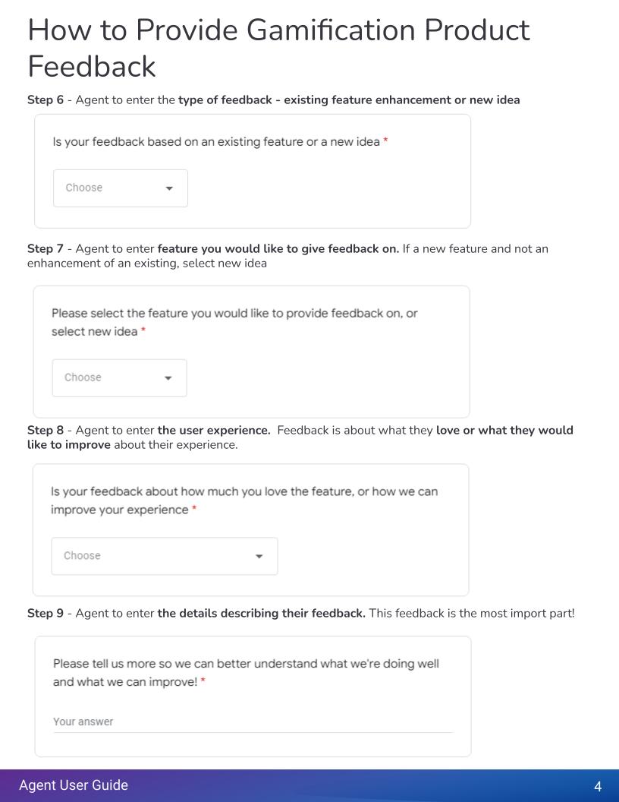619x802 pixels.
Task: Click the Step 8 user experience question card
Action: pyautogui.click(x=250, y=529)
